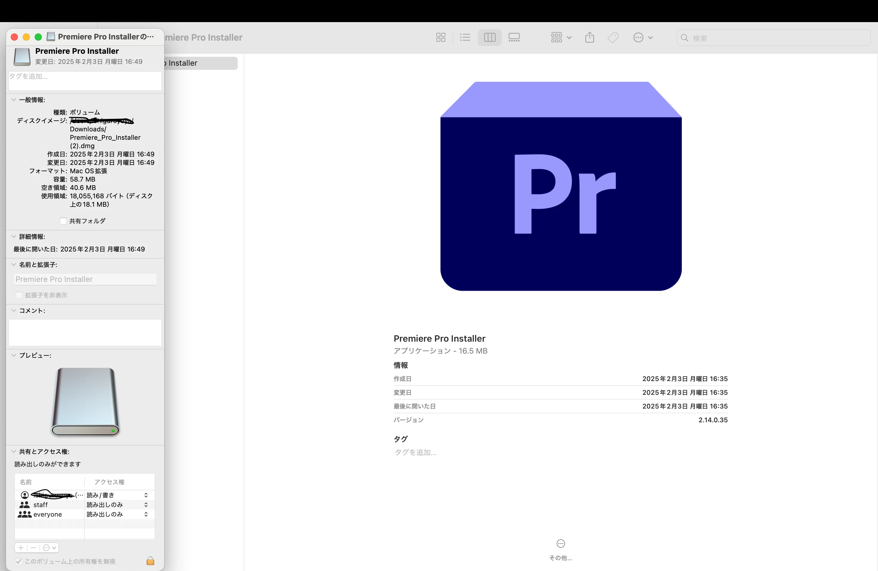This screenshot has width=878, height=571.
Task: Toggle the 拡張子を非表示 checkbox
Action: pyautogui.click(x=19, y=295)
